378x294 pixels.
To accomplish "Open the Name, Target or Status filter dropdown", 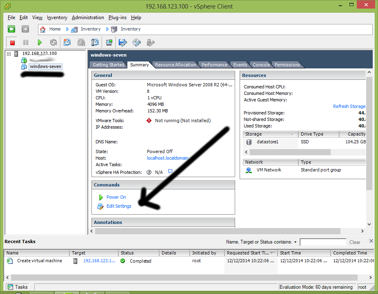I will [x=295, y=242].
